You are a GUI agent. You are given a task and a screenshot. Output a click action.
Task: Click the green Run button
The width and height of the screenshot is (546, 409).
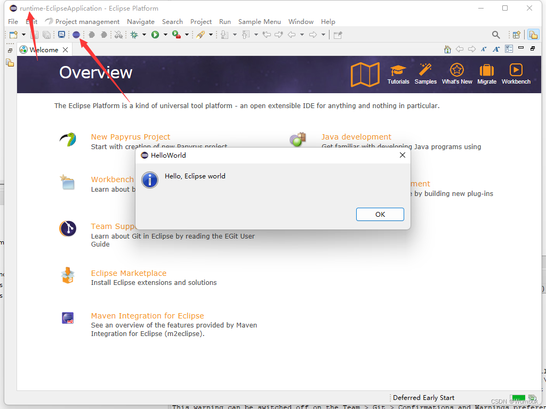click(155, 35)
